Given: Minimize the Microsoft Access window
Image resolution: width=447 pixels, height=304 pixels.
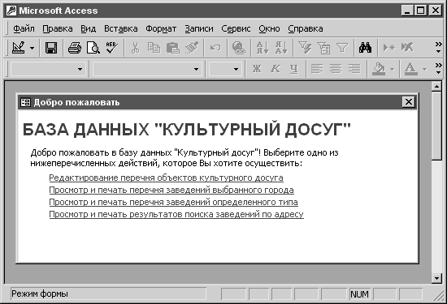Looking at the screenshot, I should [x=408, y=11].
